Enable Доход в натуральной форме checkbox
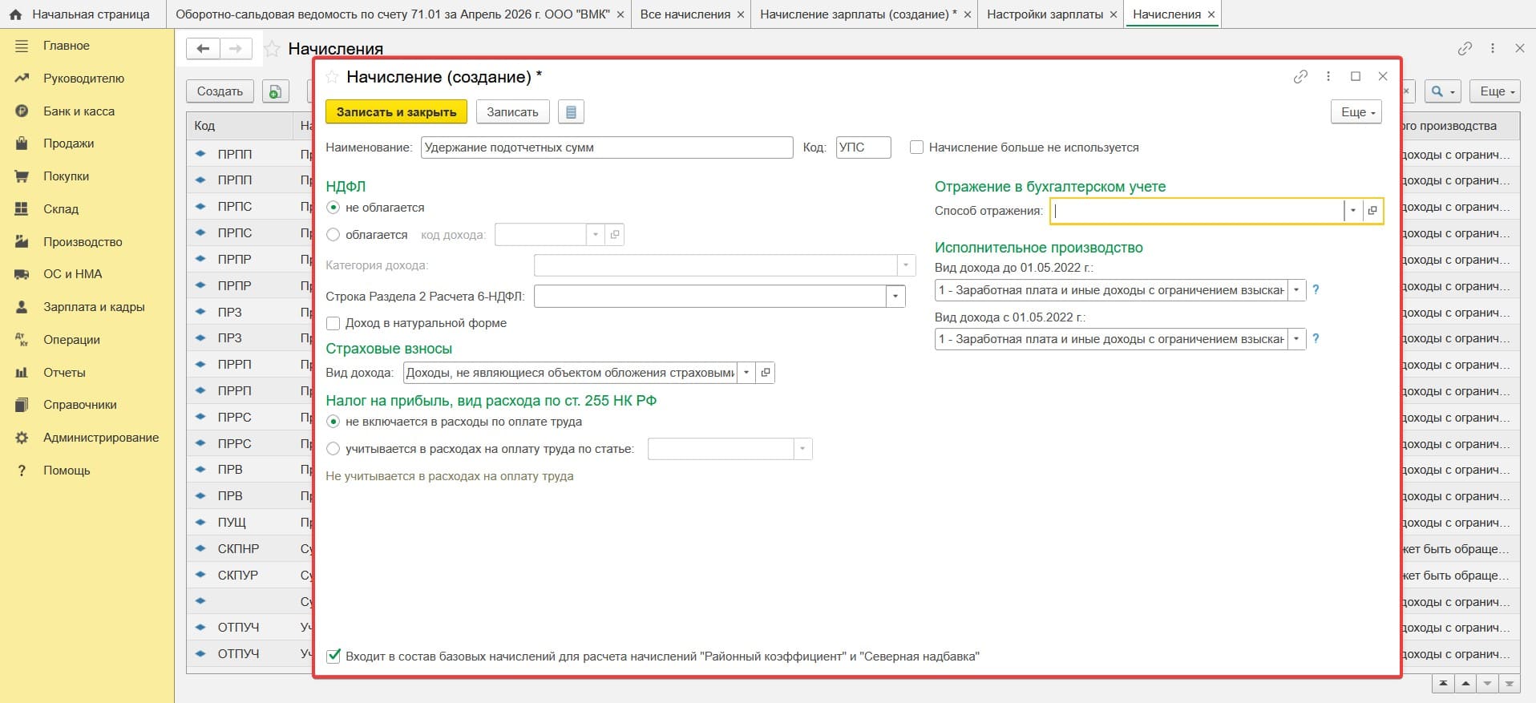The image size is (1536, 703). click(x=333, y=323)
